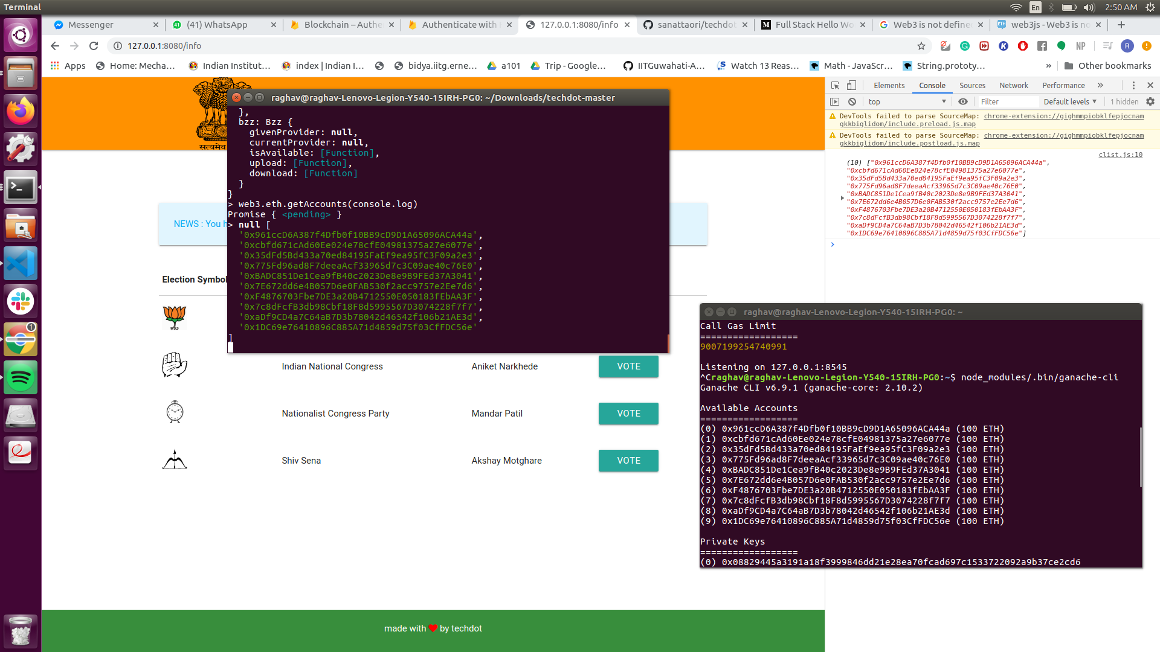Open console settings gear icon
The image size is (1160, 652).
(1150, 101)
